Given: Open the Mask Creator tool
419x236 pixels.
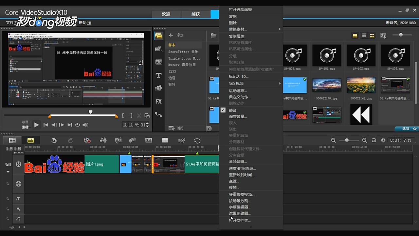Looking at the screenshot, I should coord(197,140).
